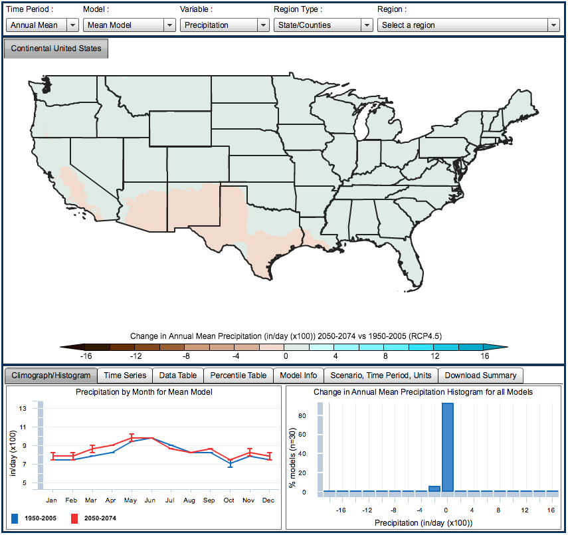Screen dimensions: 568x535
Task: Open the Time Period dropdown showing Annual Mean
Action: tap(43, 25)
